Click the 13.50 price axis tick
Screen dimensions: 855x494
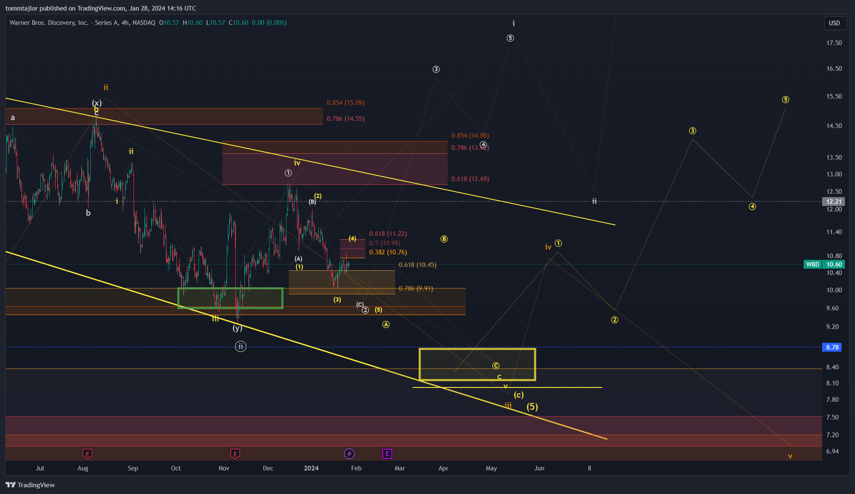pyautogui.click(x=834, y=158)
